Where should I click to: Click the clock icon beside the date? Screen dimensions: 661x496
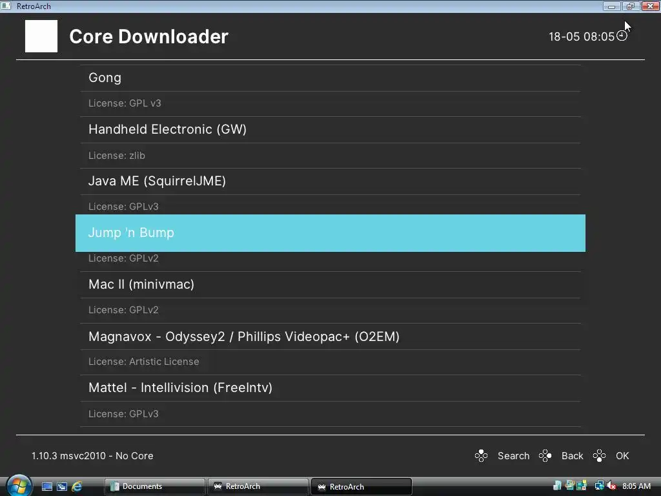[622, 36]
